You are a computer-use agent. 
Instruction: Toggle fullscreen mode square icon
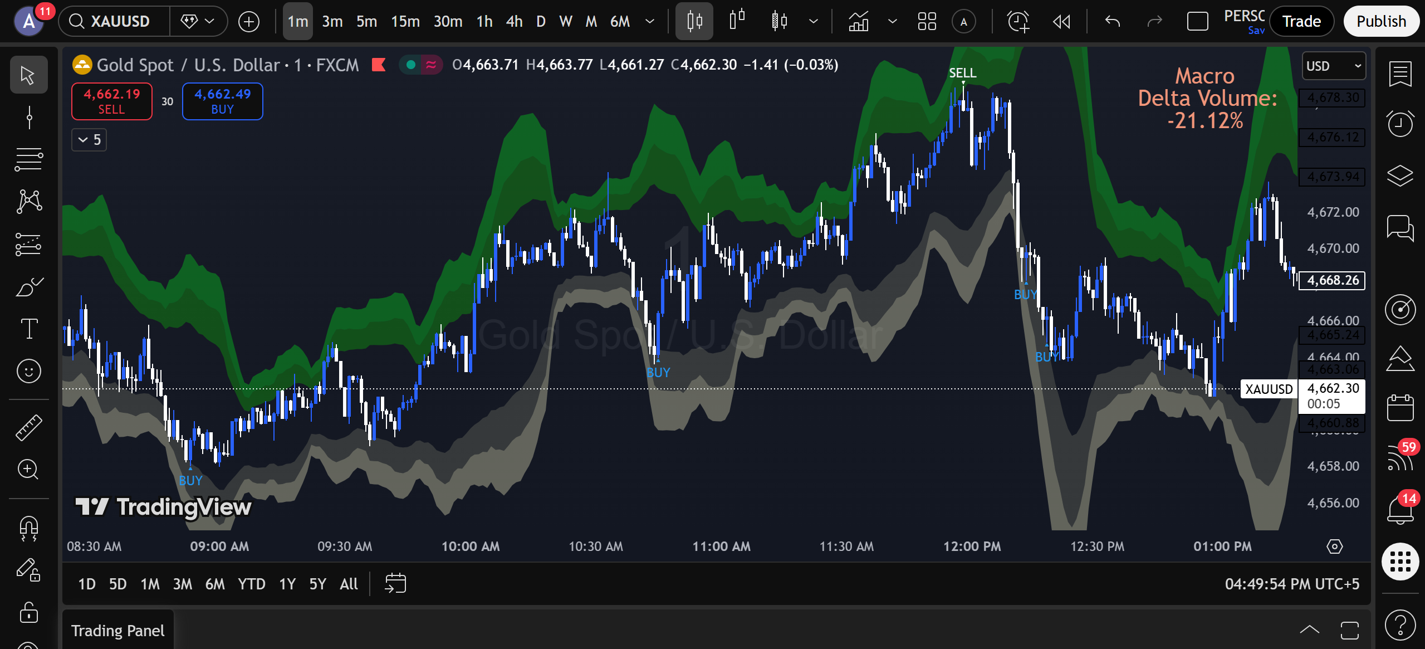pyautogui.click(x=1197, y=22)
